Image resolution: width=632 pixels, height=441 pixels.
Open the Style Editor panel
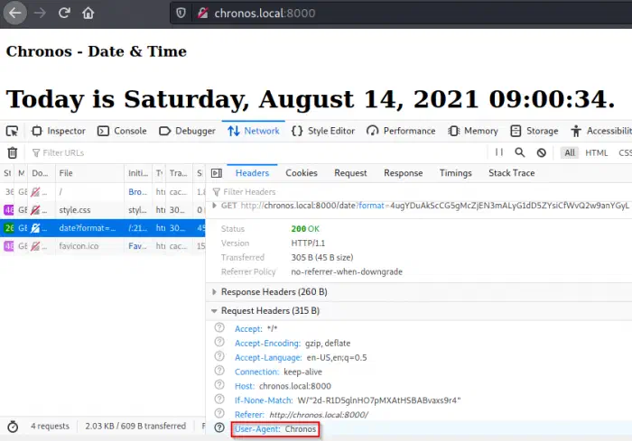coord(323,131)
